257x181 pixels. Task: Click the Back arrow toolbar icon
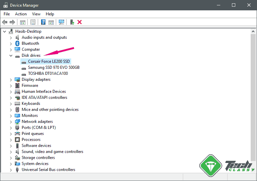[5, 22]
